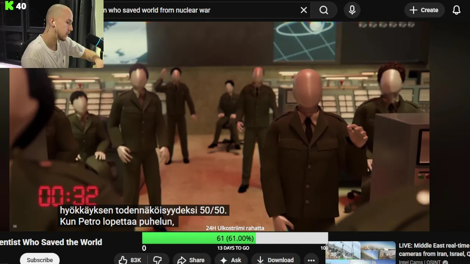This screenshot has height=264, width=470.
Task: Open the LIVE: Middle East real-time video title
Action: click(x=434, y=249)
